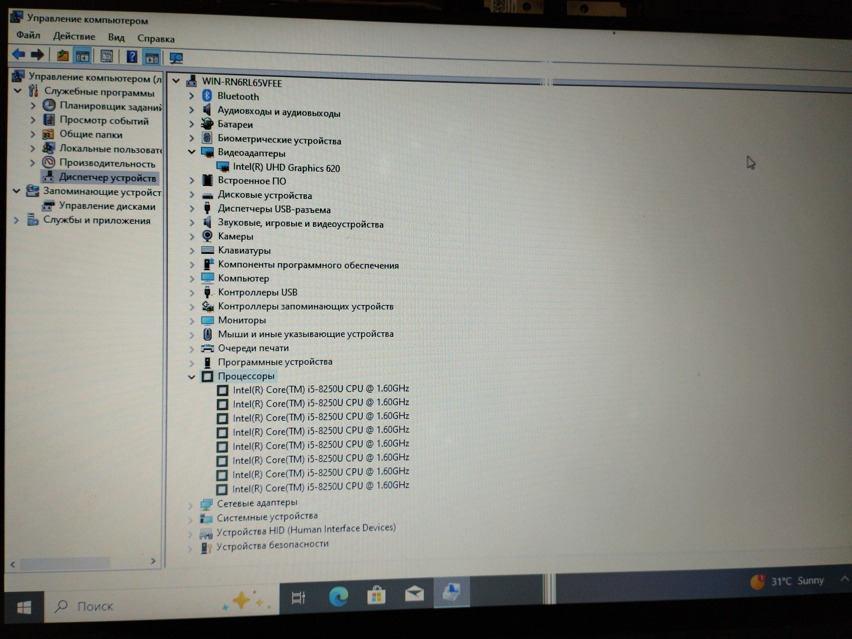
Task: Select Аудиовходы и аудиовыходы category
Action: [279, 112]
